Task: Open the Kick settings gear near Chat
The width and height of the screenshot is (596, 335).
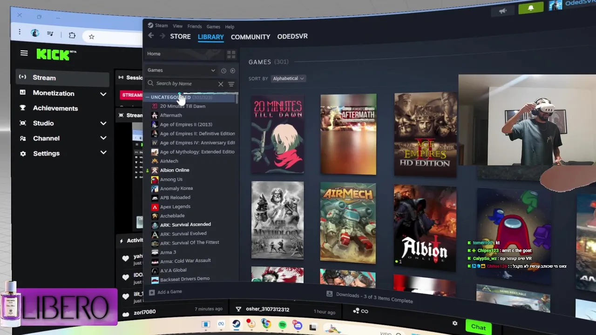Action: tap(455, 323)
